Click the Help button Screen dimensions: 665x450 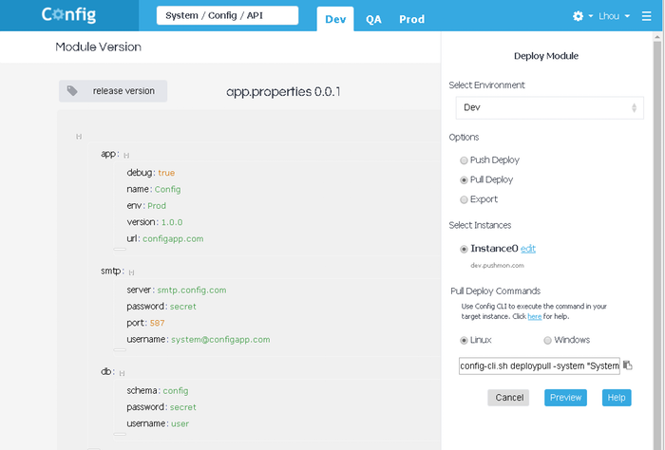(617, 398)
